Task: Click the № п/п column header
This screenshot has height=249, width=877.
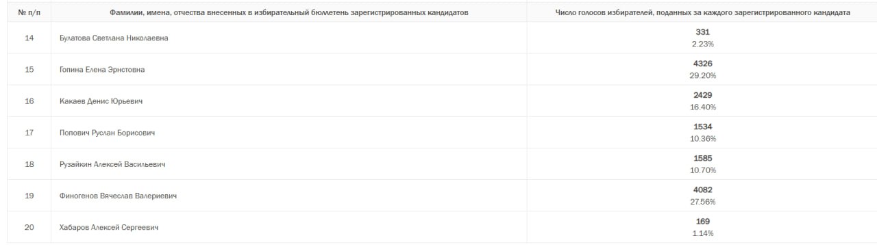Action: coord(28,13)
